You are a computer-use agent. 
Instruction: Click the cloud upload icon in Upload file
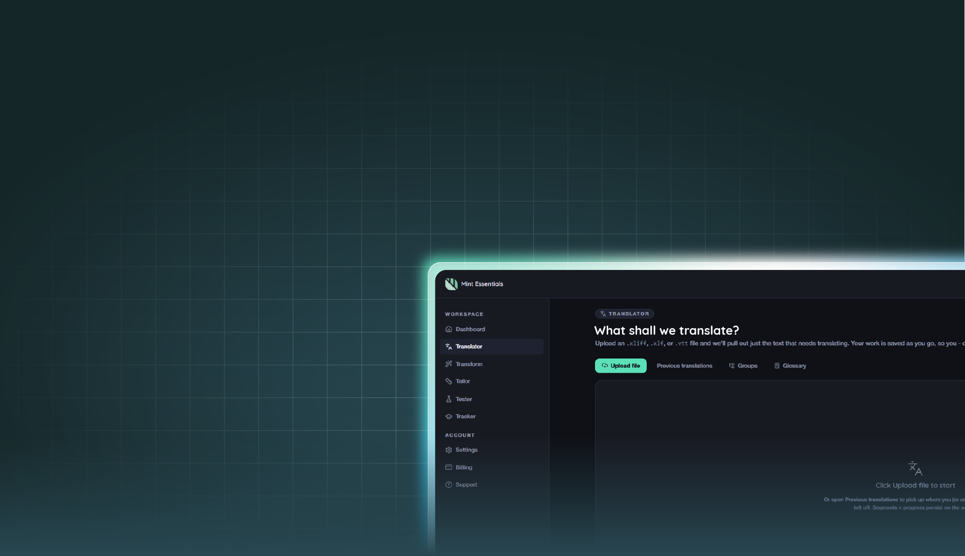point(605,366)
